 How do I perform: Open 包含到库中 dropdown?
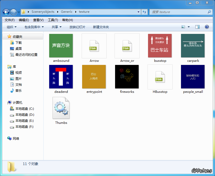pos(34,27)
